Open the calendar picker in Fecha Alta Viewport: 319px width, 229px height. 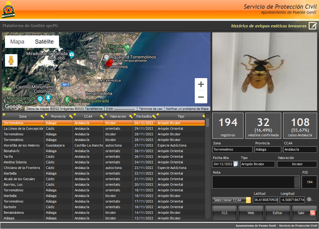point(236,164)
